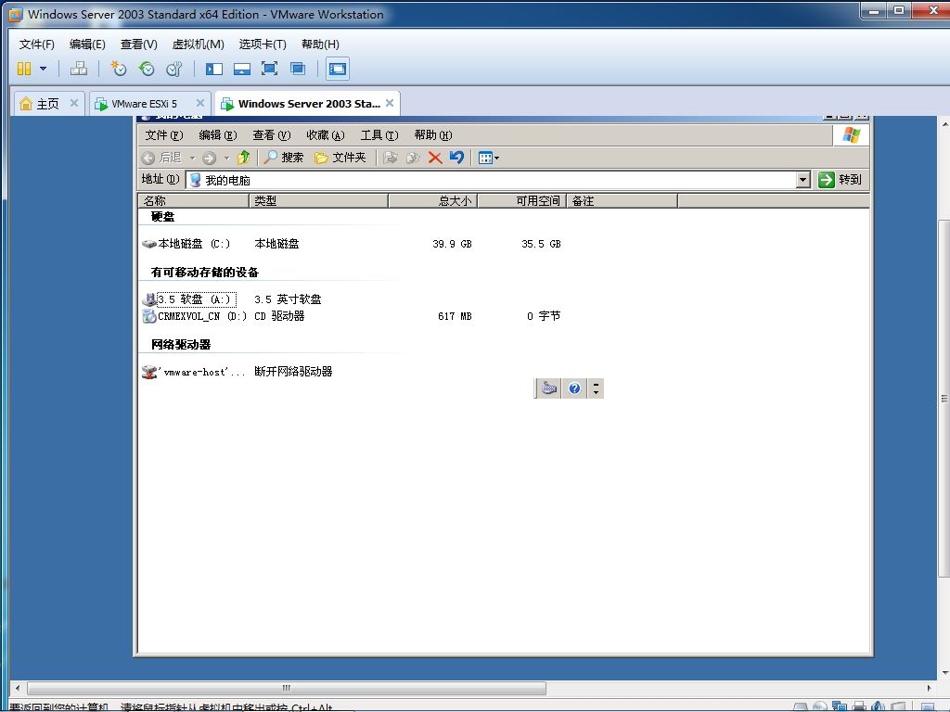Open Explorer's 文件(F) menu in guest
Image resolution: width=950 pixels, height=712 pixels.
(163, 135)
